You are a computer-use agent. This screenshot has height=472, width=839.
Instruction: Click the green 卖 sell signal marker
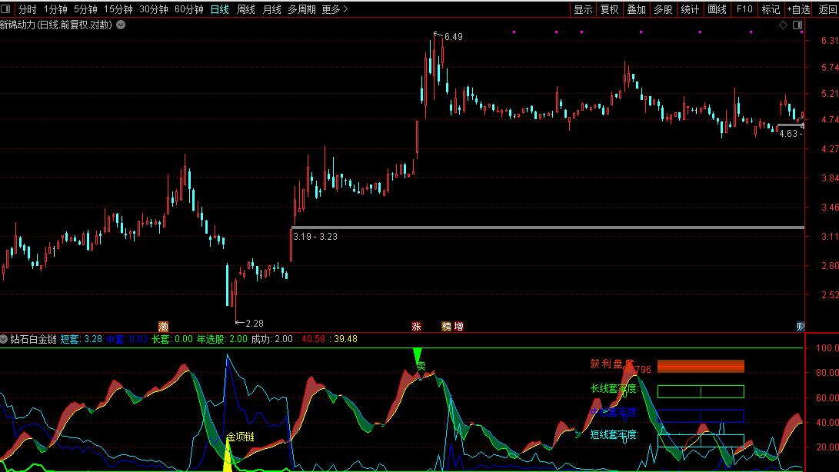421,366
